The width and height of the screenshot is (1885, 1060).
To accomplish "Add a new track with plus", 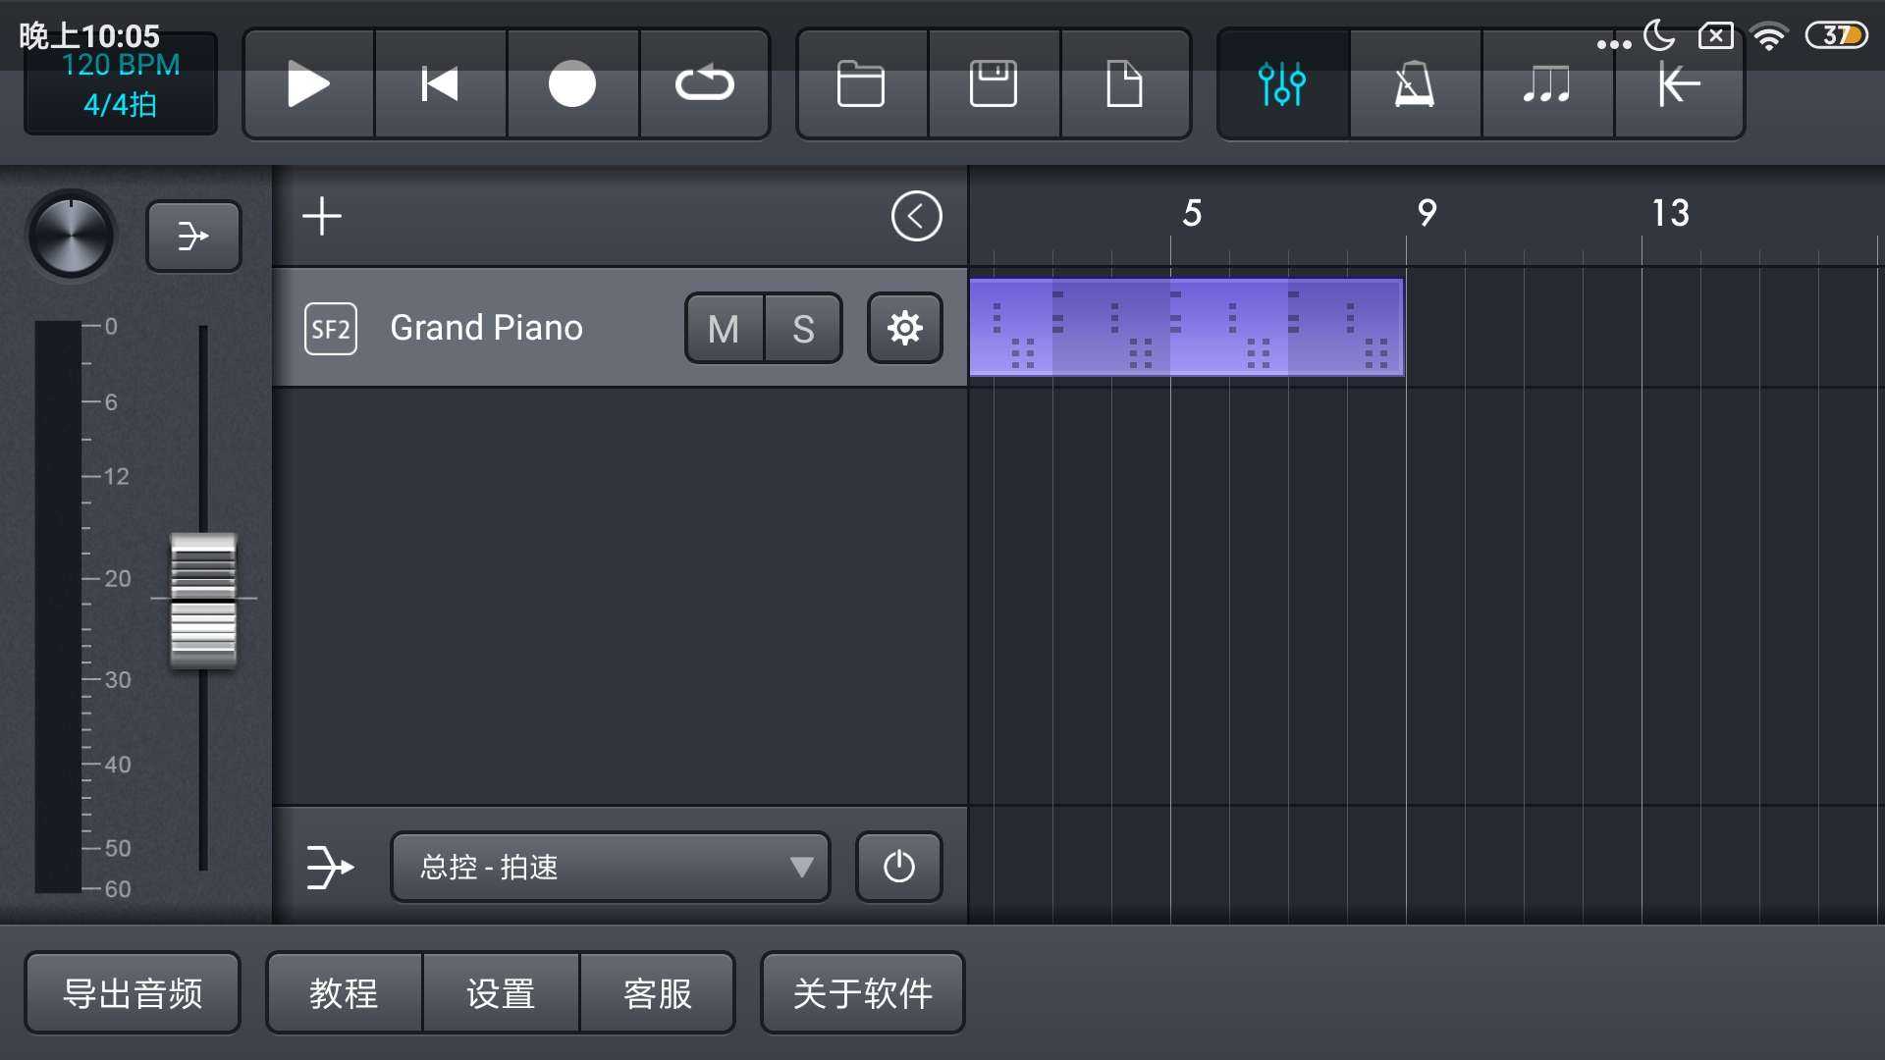I will coord(322,216).
